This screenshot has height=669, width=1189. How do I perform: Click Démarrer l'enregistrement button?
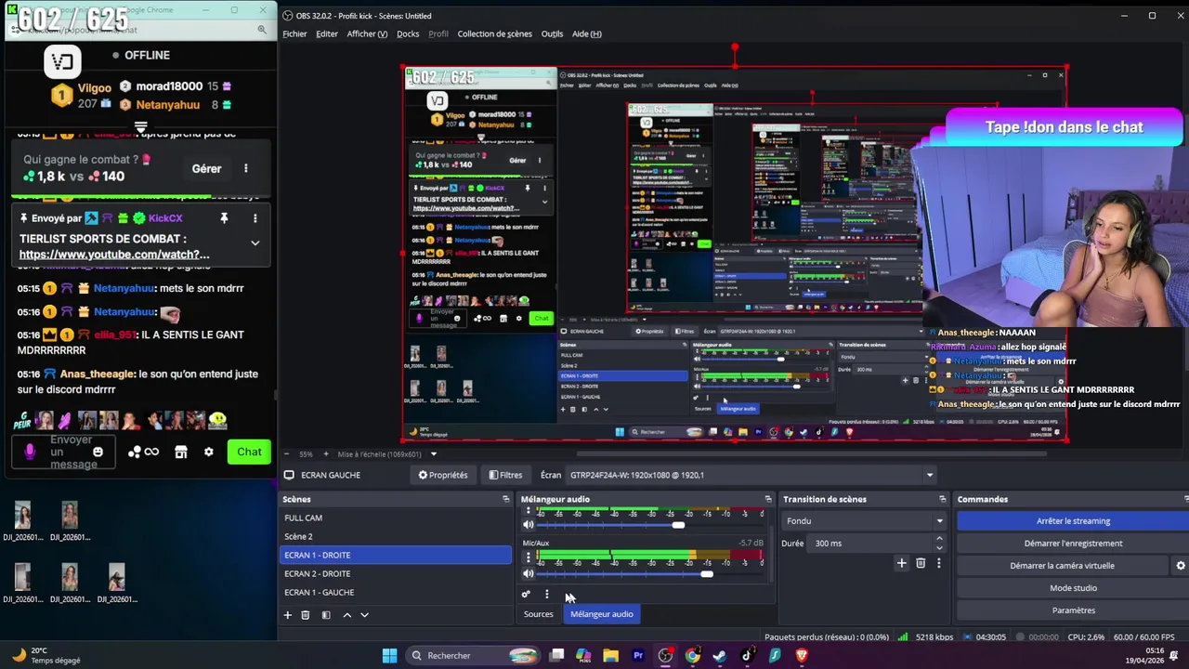pyautogui.click(x=1073, y=544)
